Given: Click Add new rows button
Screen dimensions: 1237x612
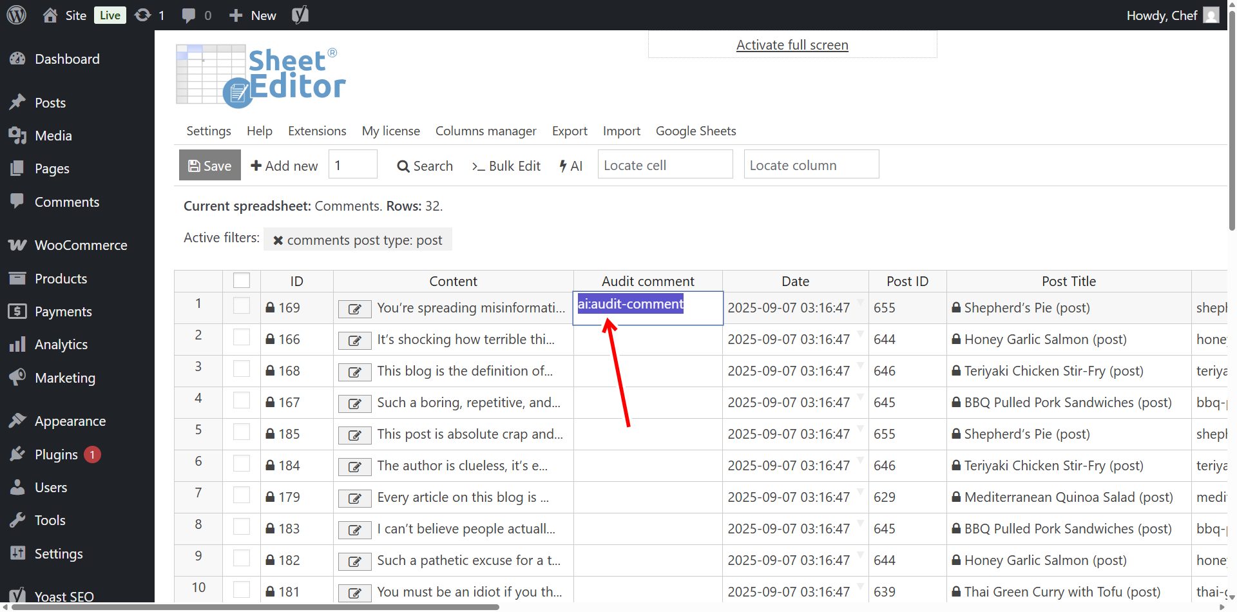Looking at the screenshot, I should pos(284,166).
